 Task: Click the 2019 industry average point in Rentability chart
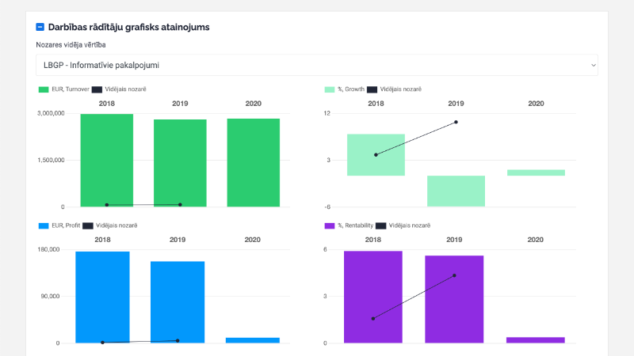[454, 275]
